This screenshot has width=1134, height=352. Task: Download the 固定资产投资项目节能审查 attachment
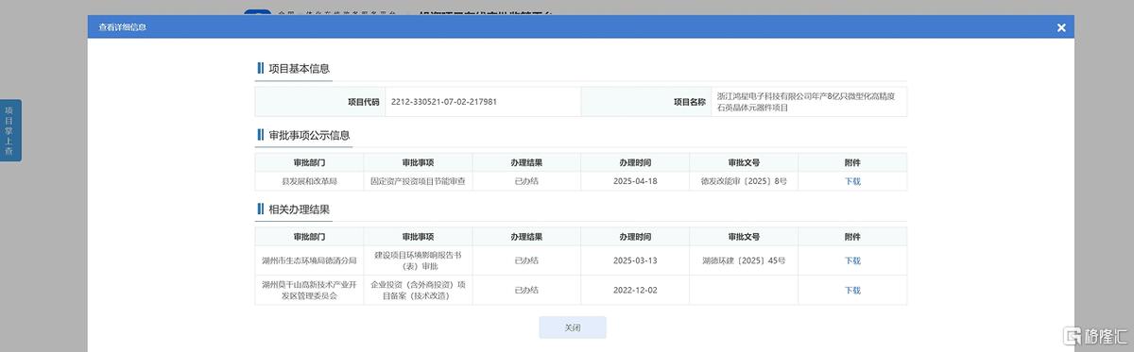(852, 181)
